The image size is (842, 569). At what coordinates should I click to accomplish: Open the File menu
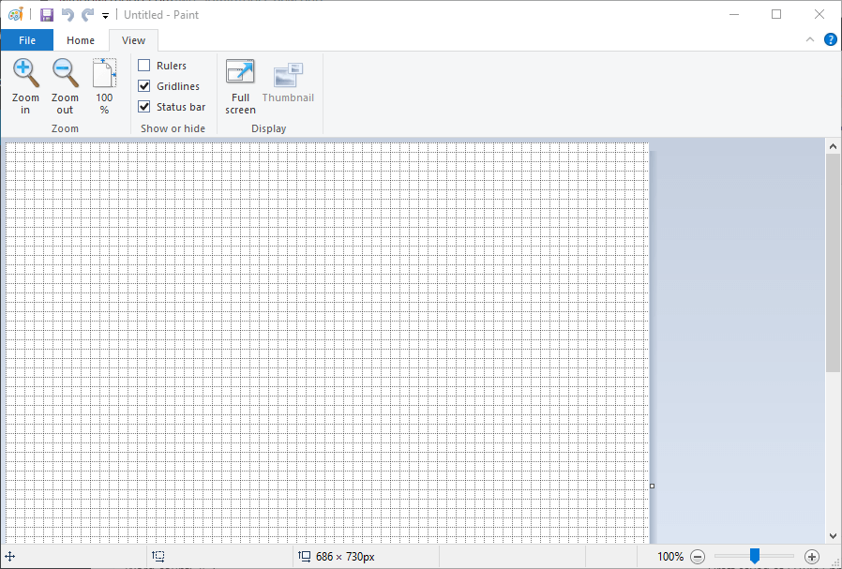click(x=27, y=40)
